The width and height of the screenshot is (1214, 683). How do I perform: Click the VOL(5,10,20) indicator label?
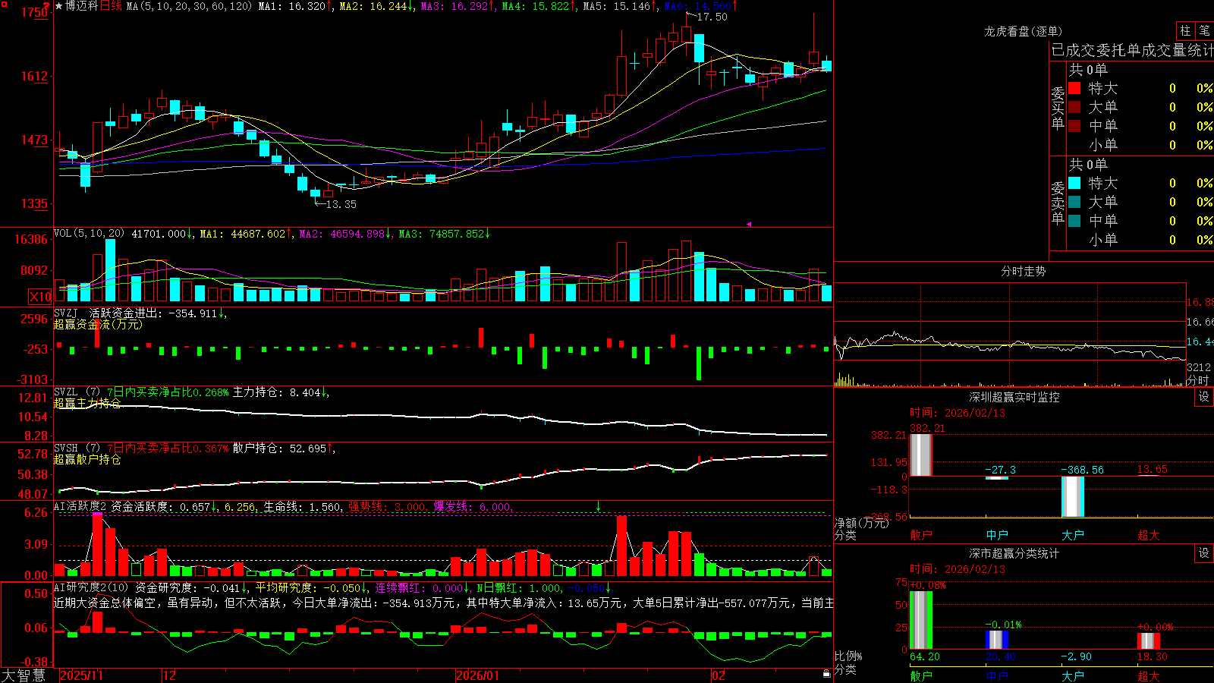point(90,234)
